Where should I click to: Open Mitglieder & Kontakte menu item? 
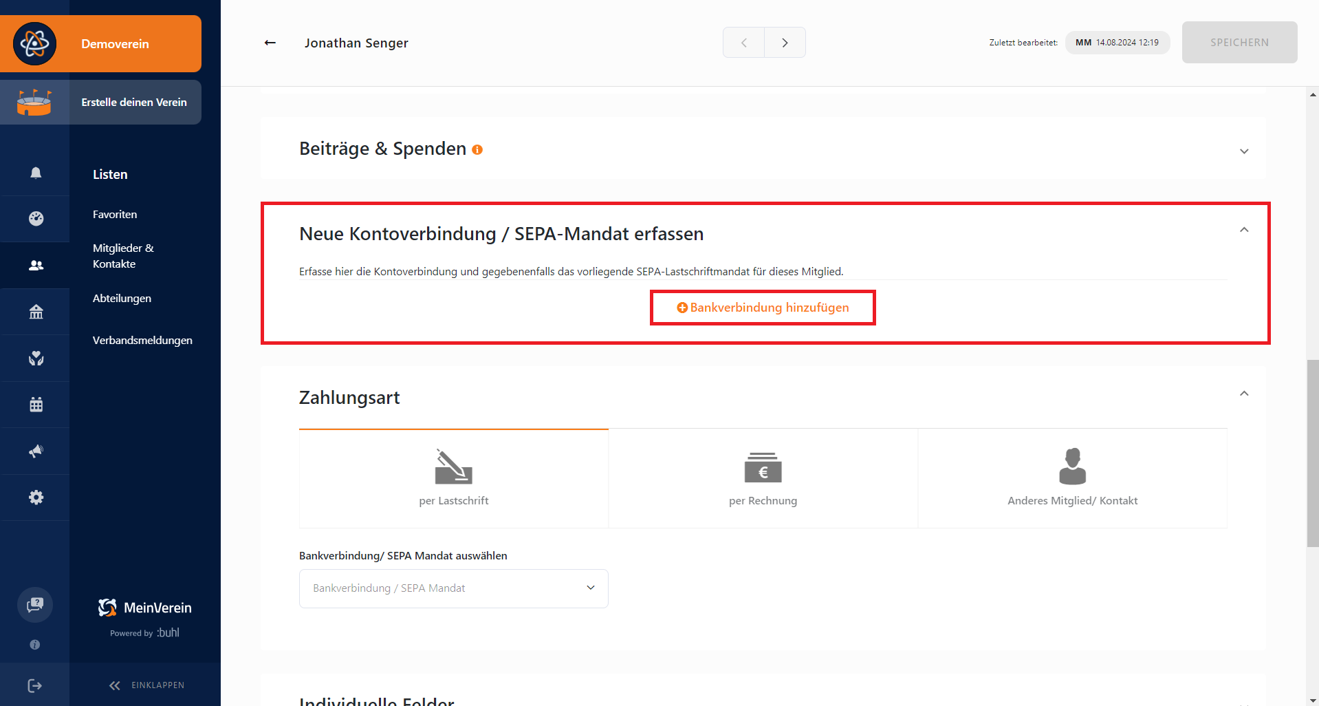124,256
